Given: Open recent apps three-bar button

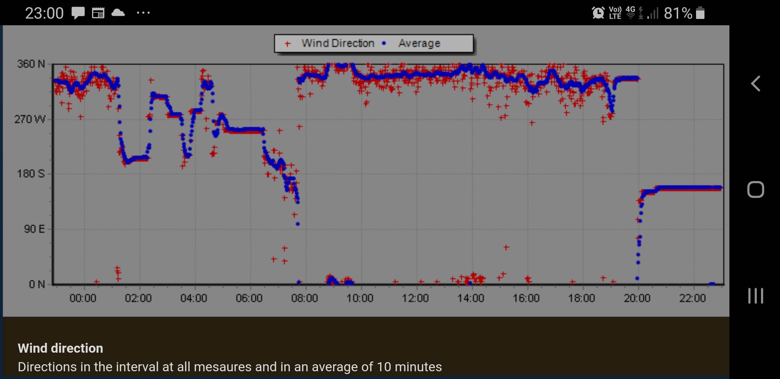Looking at the screenshot, I should [756, 296].
